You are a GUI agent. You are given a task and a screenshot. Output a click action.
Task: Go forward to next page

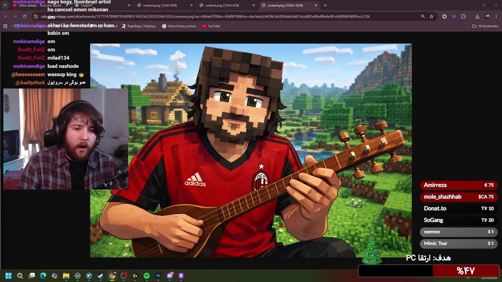(x=15, y=16)
